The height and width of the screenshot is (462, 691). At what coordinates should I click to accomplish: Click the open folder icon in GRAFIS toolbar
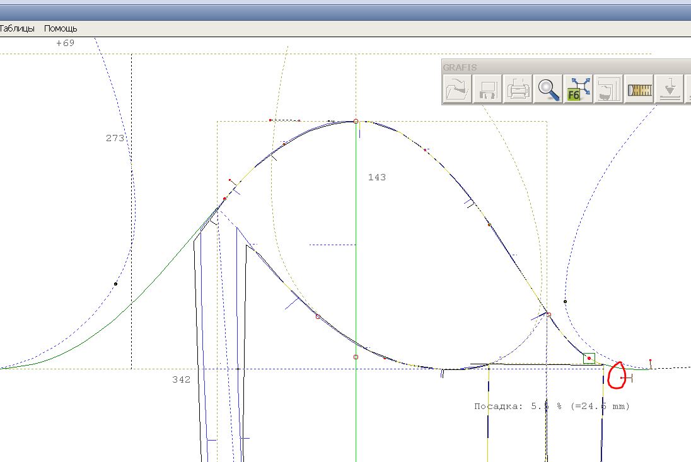[458, 89]
